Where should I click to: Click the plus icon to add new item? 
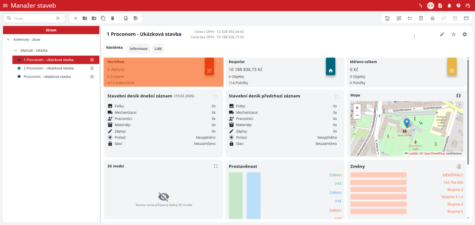coord(76,18)
